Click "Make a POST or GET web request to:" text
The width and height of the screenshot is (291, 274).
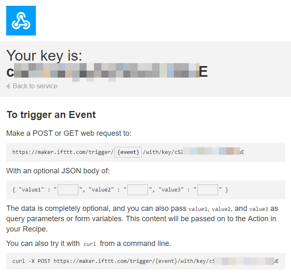tap(69, 133)
